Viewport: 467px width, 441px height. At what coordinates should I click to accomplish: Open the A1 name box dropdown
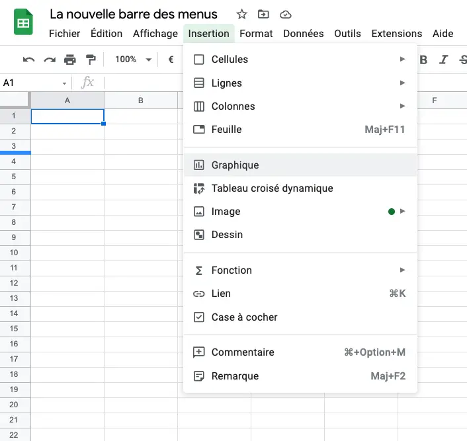point(64,83)
